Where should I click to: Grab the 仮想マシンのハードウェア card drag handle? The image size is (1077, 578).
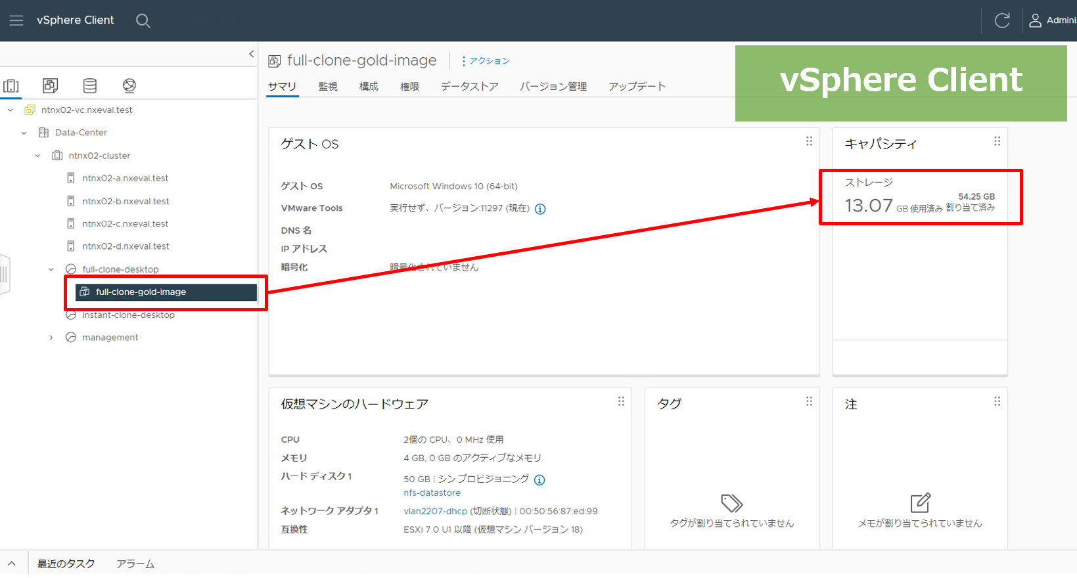[621, 401]
